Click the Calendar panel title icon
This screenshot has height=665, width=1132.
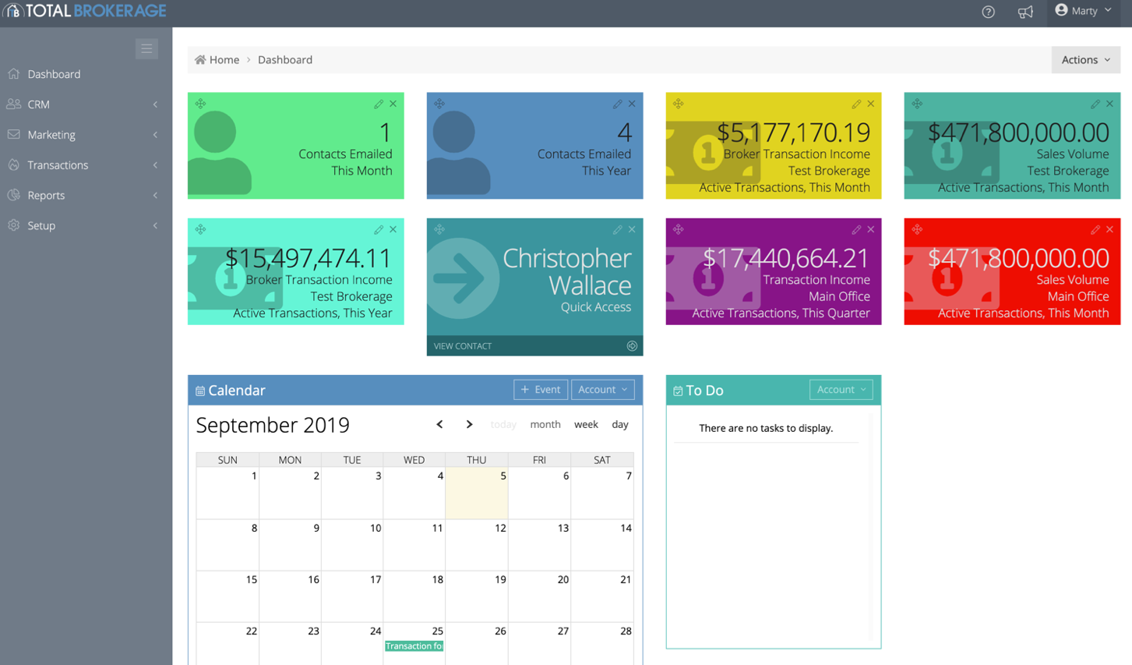pos(200,391)
